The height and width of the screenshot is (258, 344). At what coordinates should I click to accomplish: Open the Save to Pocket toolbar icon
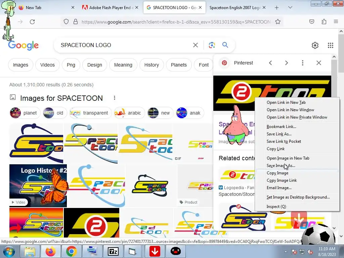[x=311, y=21]
